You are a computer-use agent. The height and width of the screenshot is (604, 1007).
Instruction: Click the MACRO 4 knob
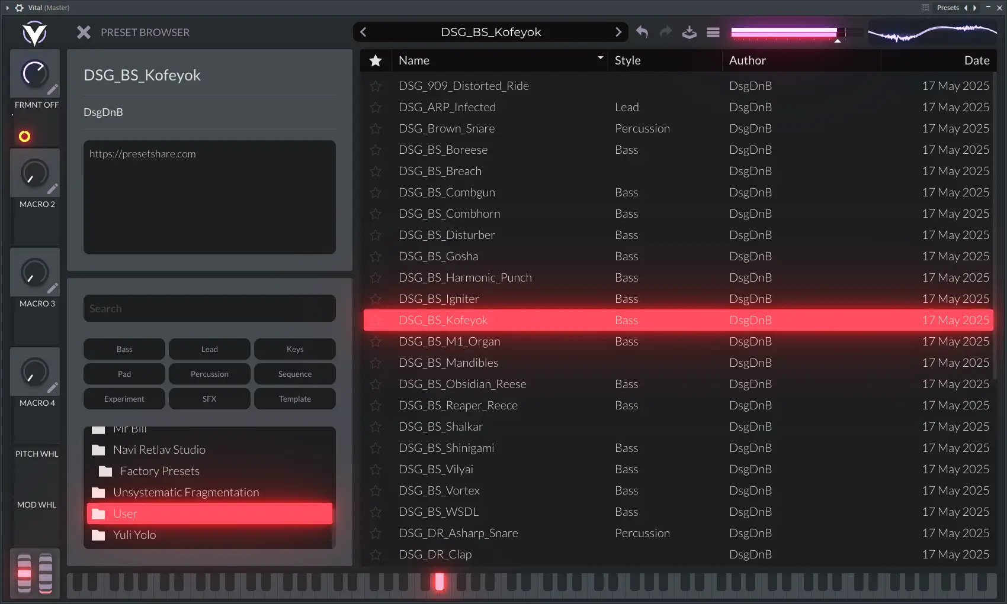point(34,372)
